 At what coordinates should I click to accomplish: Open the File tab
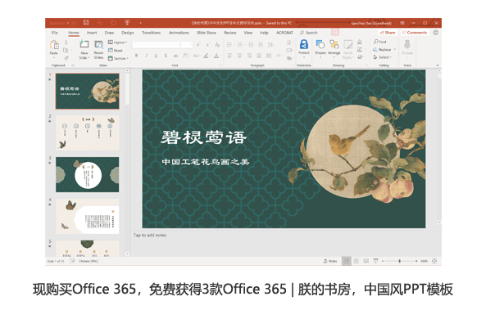click(x=55, y=33)
